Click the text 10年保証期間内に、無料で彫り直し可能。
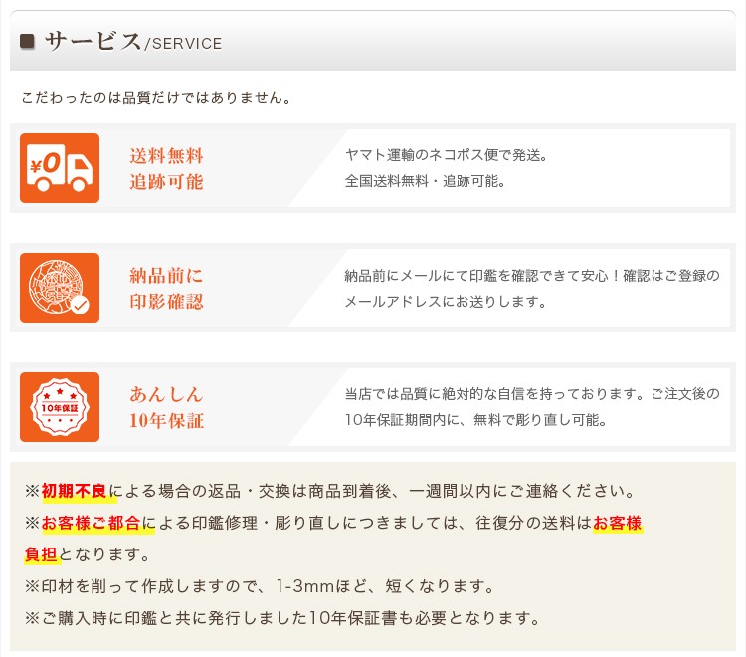 (x=475, y=420)
